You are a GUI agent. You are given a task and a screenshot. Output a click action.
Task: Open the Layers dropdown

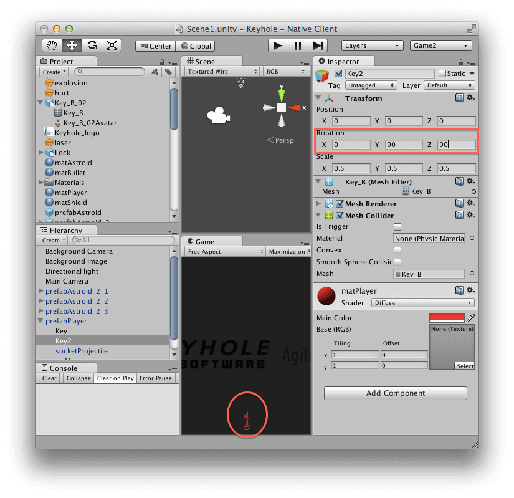(373, 45)
